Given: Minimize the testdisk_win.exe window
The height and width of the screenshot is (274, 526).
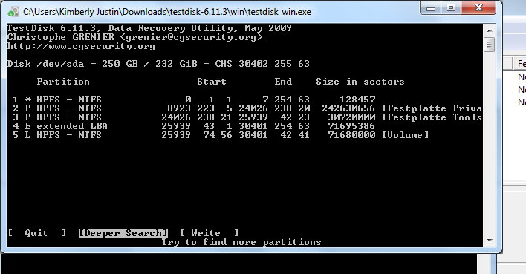Looking at the screenshot, I should (431, 8).
